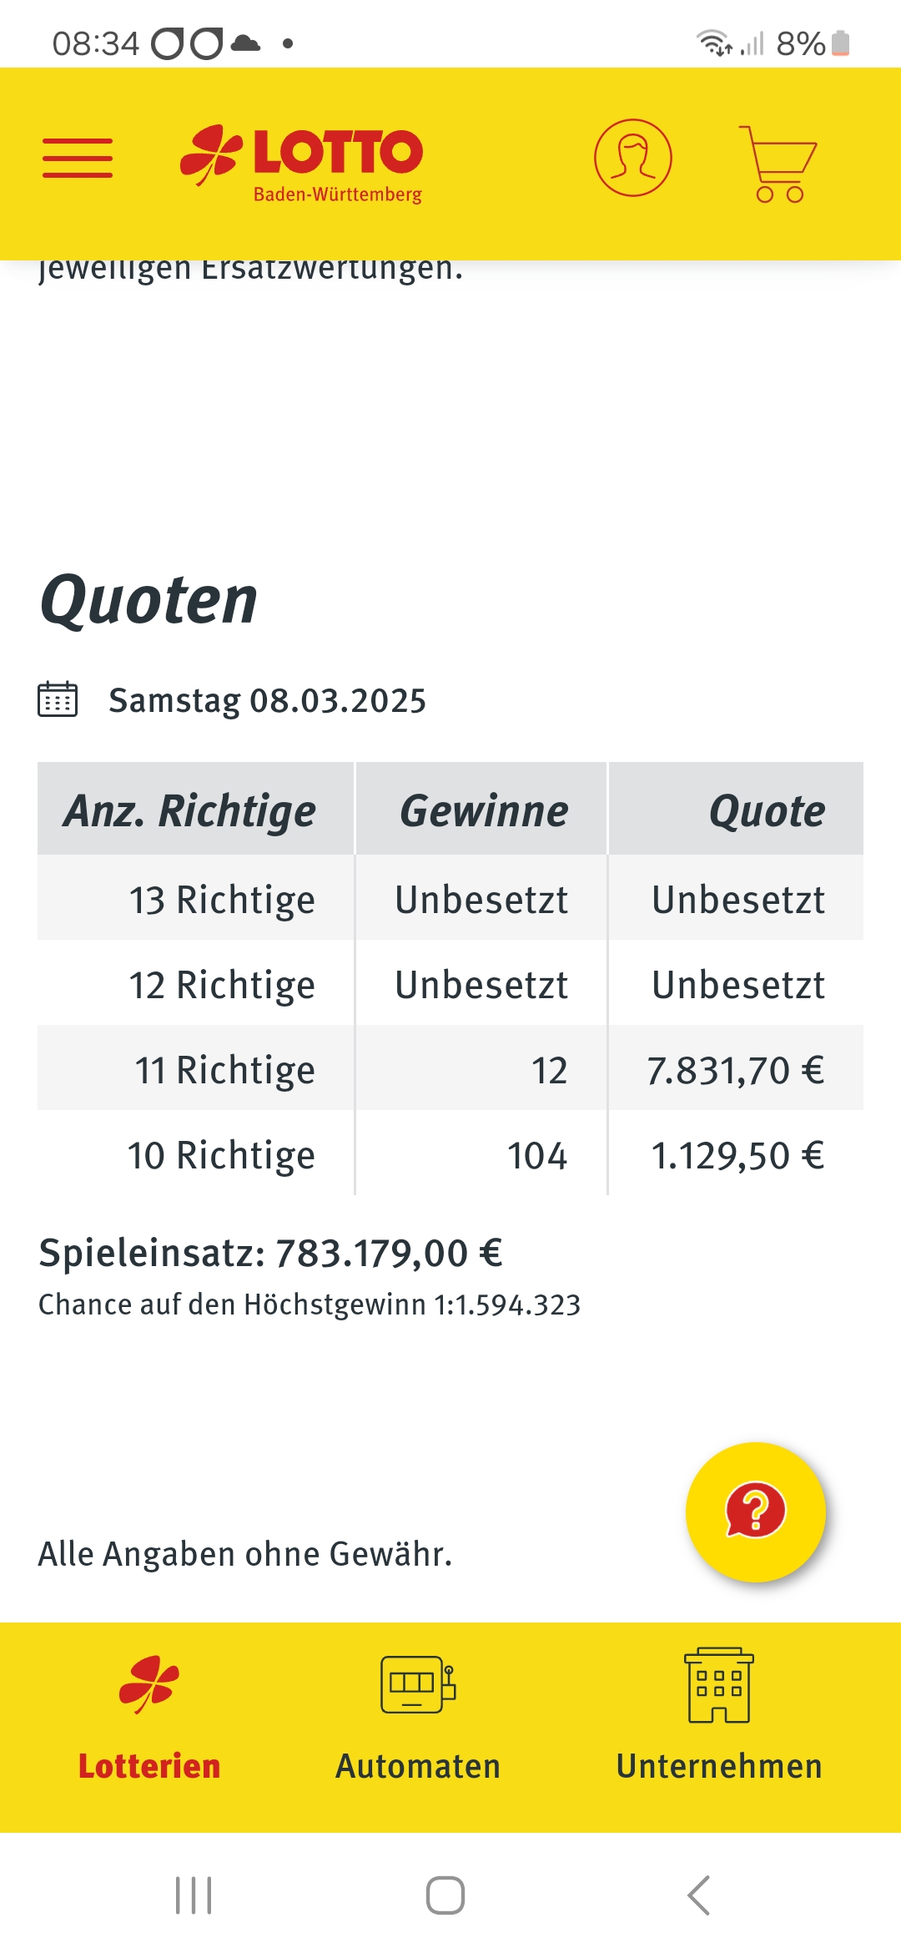
Task: Select the 11 Richtige row
Action: [450, 1068]
